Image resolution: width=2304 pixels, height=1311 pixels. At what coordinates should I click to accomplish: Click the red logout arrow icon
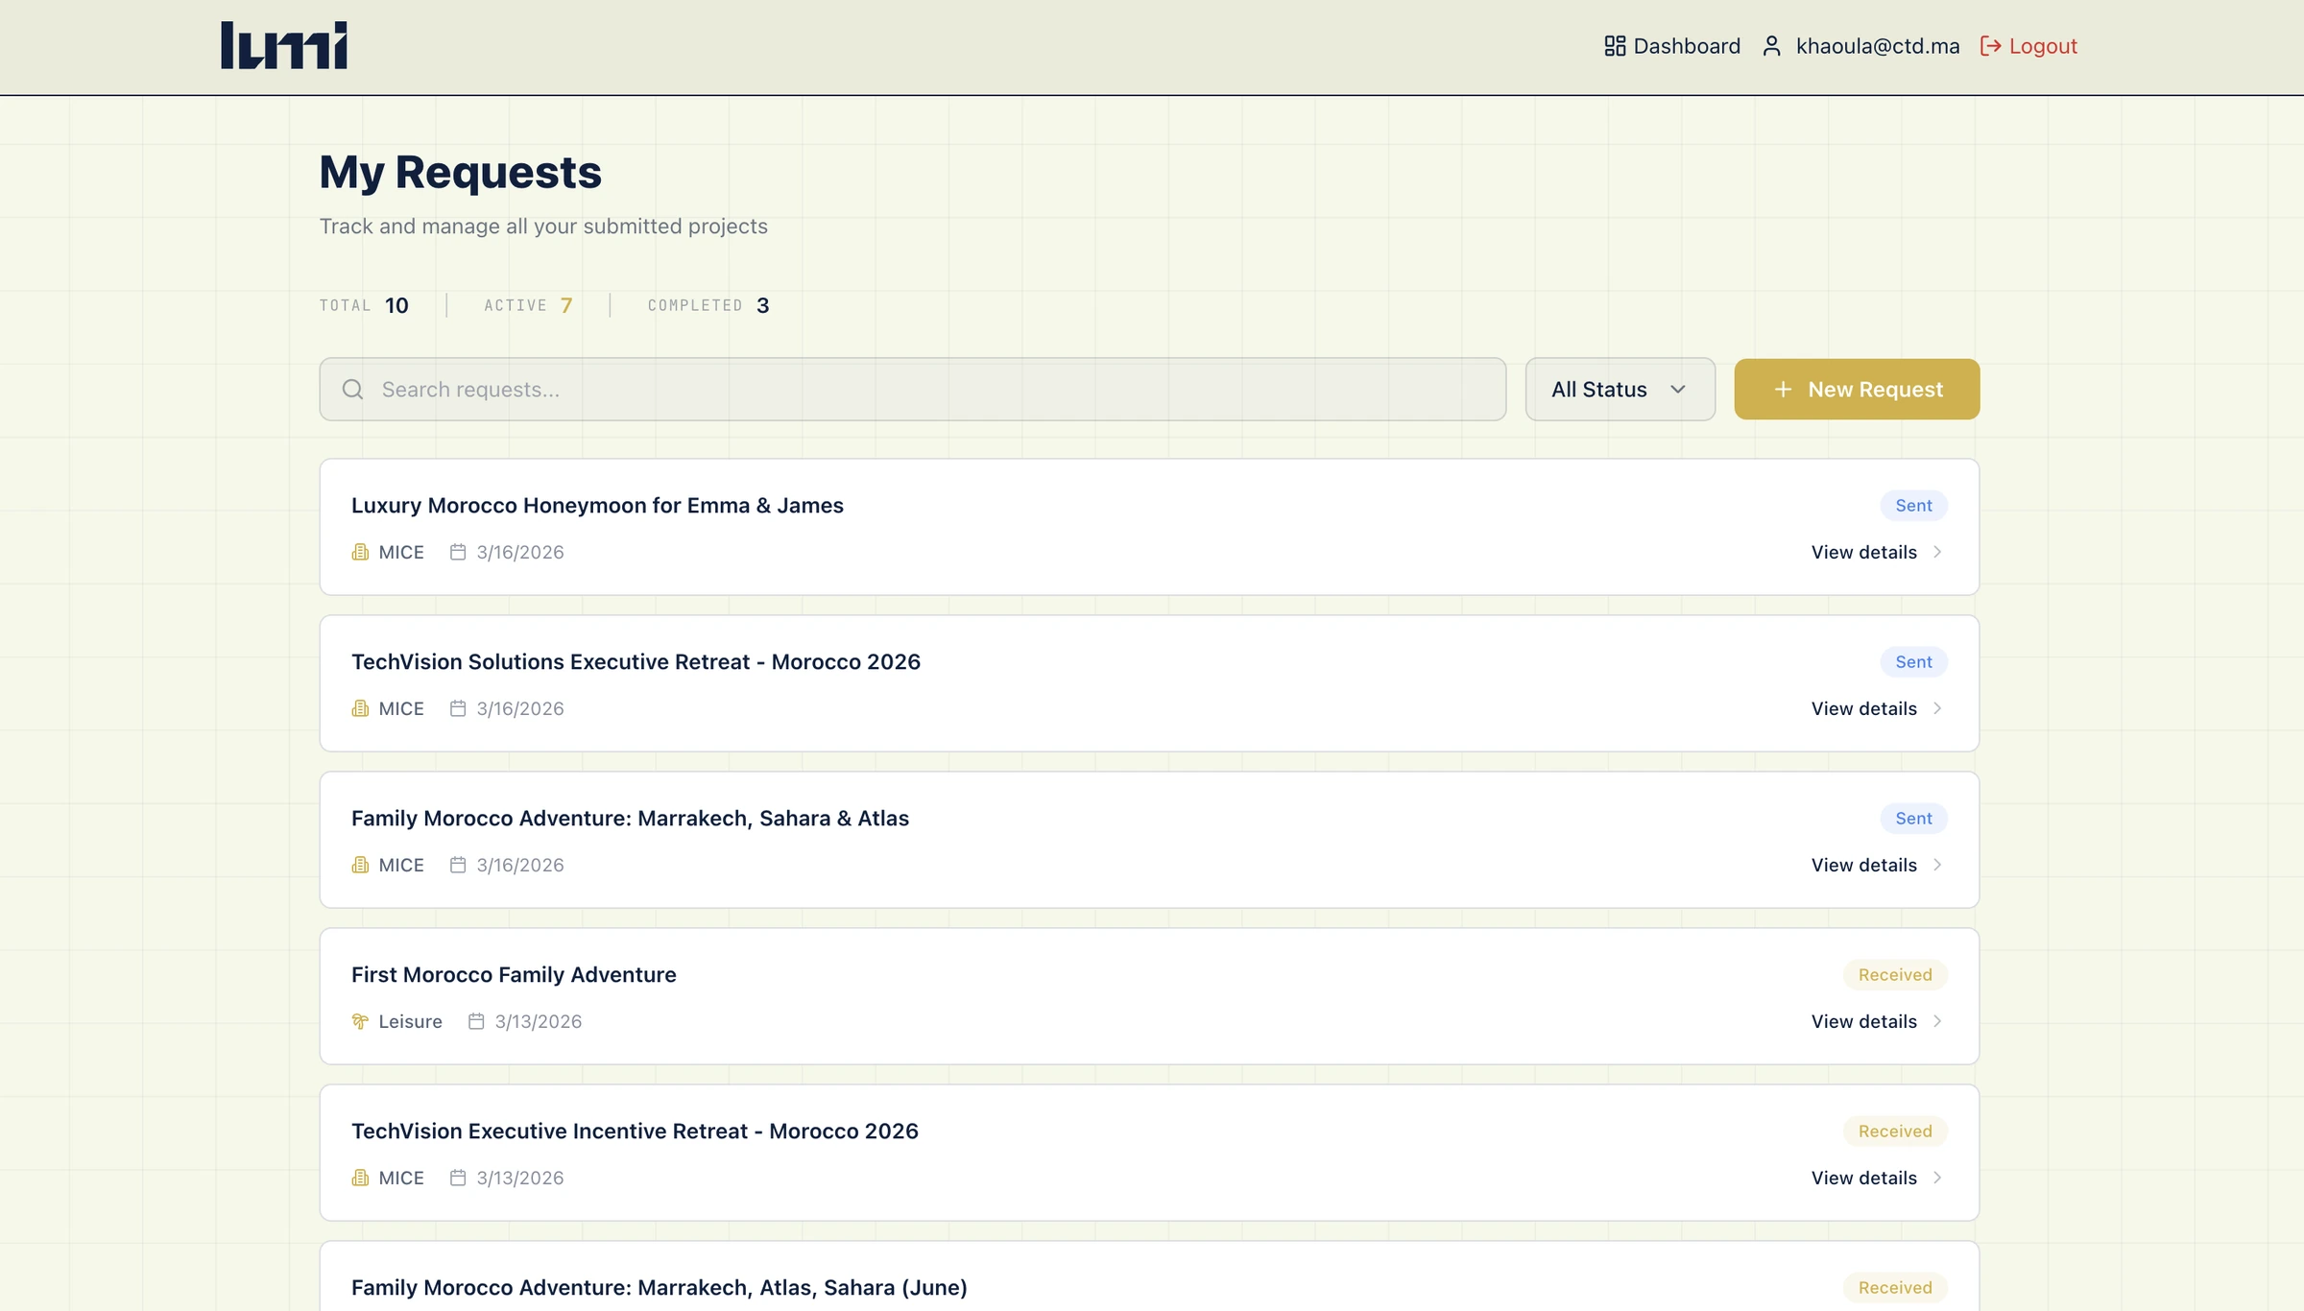pyautogui.click(x=1990, y=46)
